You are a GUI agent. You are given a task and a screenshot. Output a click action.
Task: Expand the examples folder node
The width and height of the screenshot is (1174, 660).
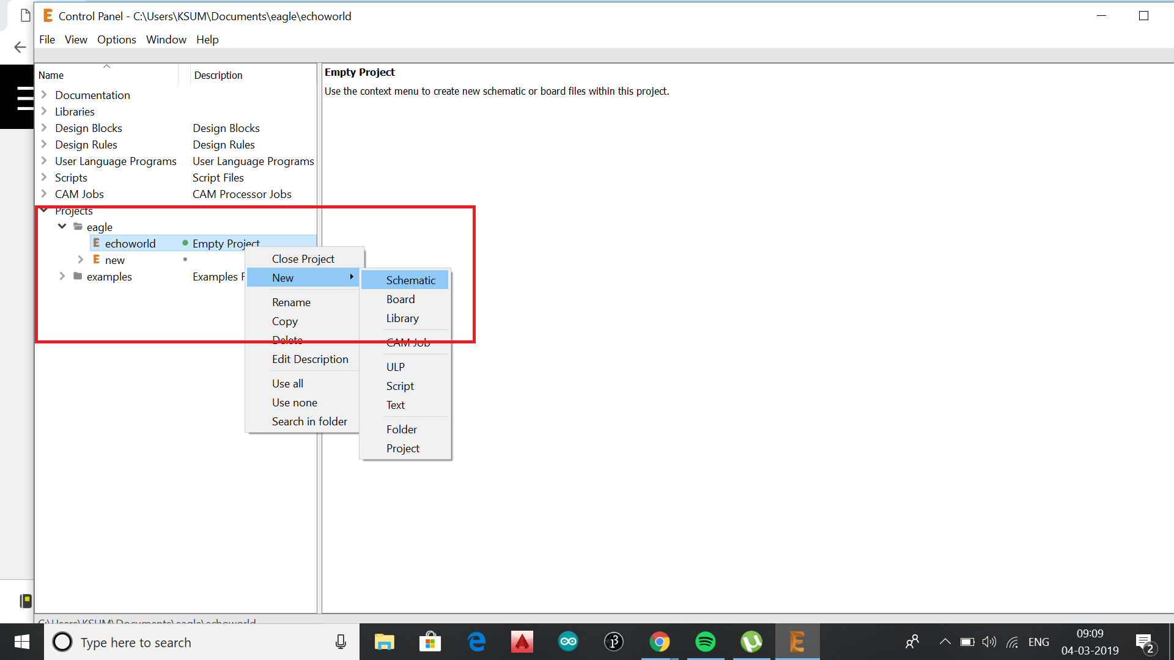(x=62, y=276)
